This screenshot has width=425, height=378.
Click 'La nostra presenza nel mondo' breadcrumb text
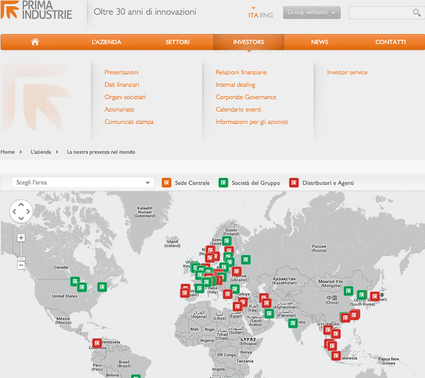101,152
